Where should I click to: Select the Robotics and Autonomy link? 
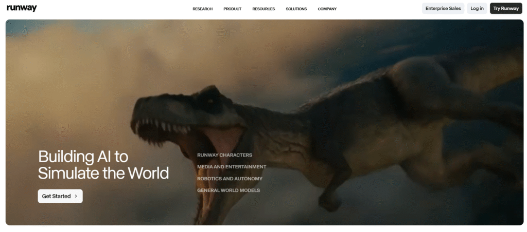click(x=230, y=179)
